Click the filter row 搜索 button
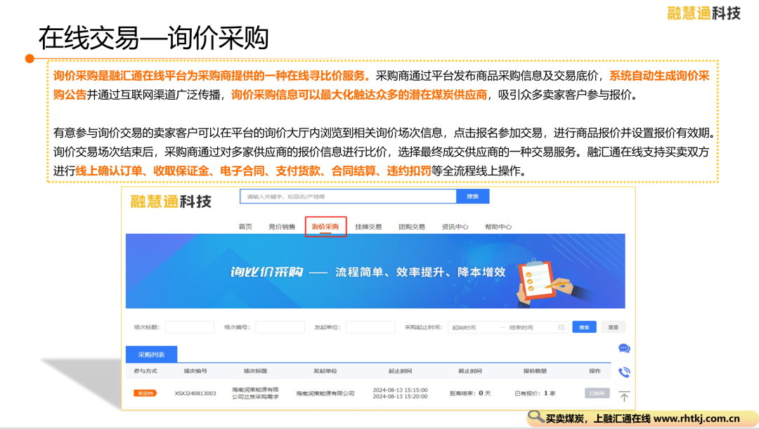Viewport: 759px width, 429px height. click(584, 327)
